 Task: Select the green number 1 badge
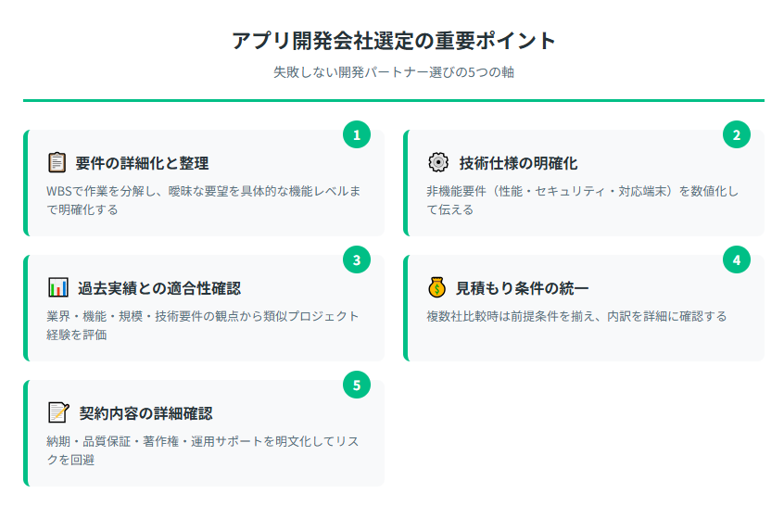click(357, 134)
